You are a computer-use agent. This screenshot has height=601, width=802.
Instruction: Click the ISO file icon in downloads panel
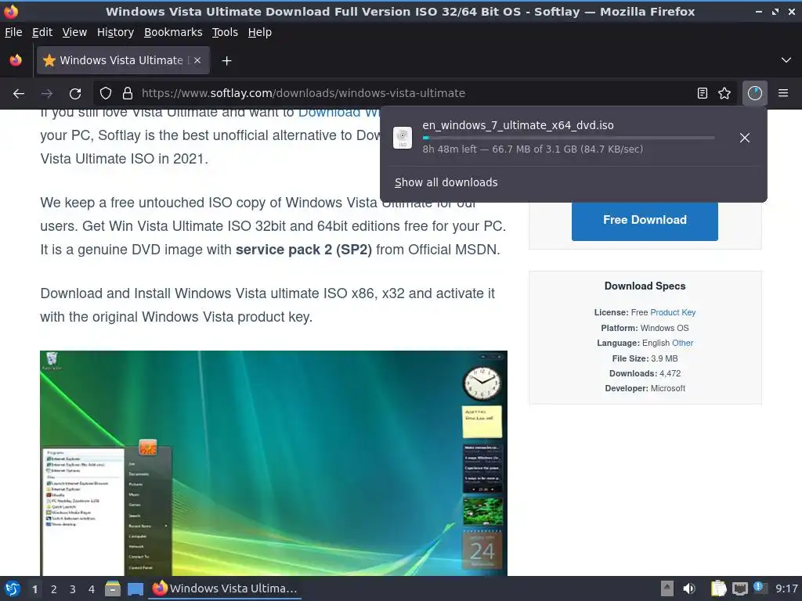(x=403, y=138)
